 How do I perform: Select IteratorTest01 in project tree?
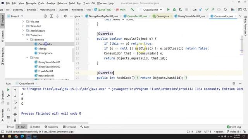pos(46,76)
